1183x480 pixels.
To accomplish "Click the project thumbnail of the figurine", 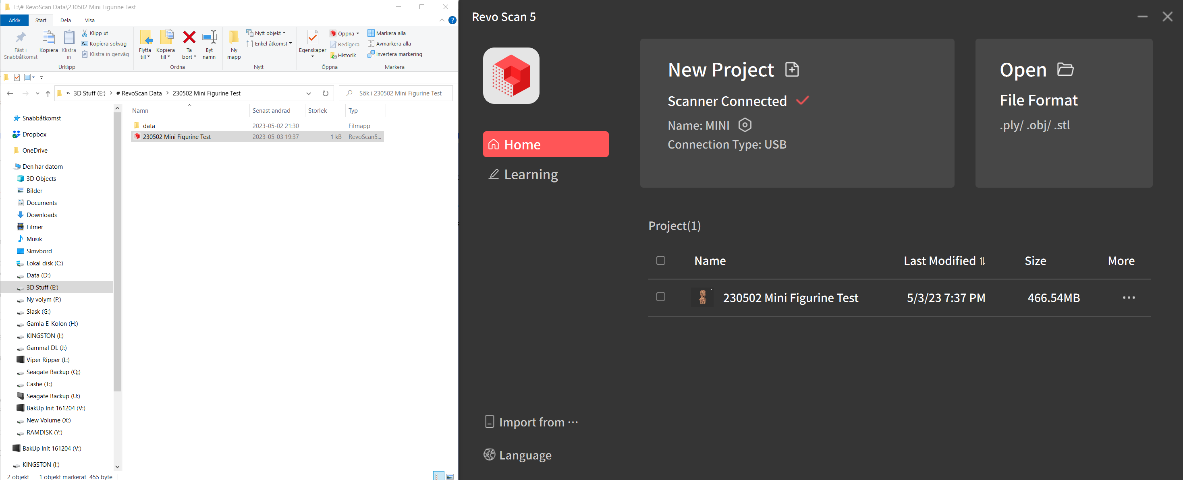I will click(702, 297).
